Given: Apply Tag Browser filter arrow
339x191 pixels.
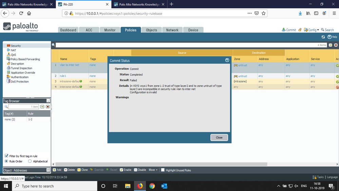Looking at the screenshot, I should 42,106.
